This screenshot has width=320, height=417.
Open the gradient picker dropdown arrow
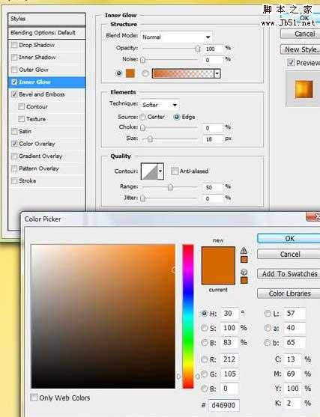[217, 73]
